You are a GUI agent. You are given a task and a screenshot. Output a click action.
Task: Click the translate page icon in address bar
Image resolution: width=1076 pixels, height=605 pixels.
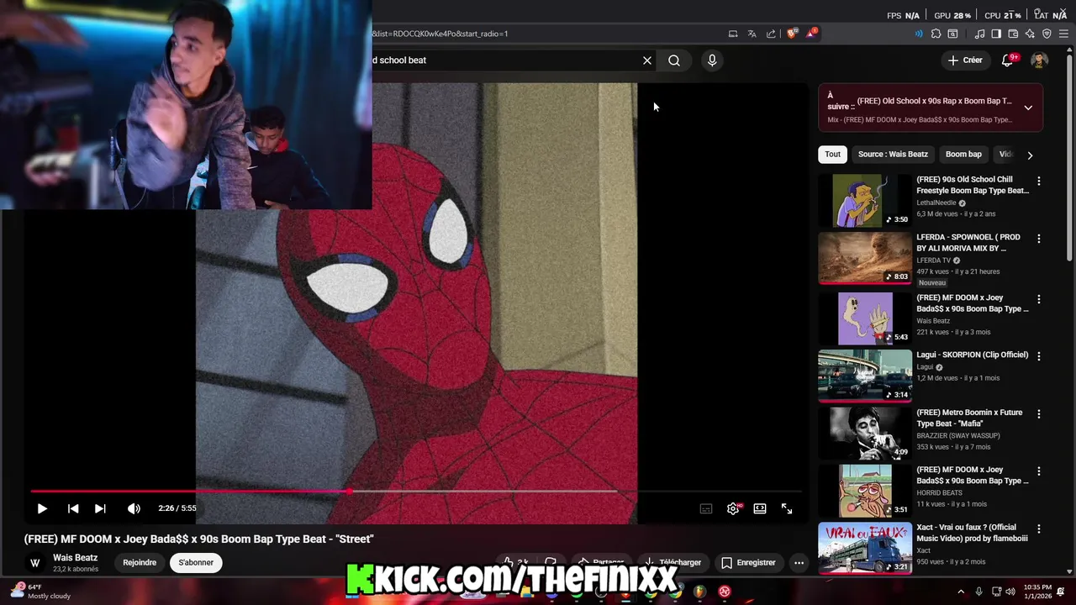(x=752, y=34)
